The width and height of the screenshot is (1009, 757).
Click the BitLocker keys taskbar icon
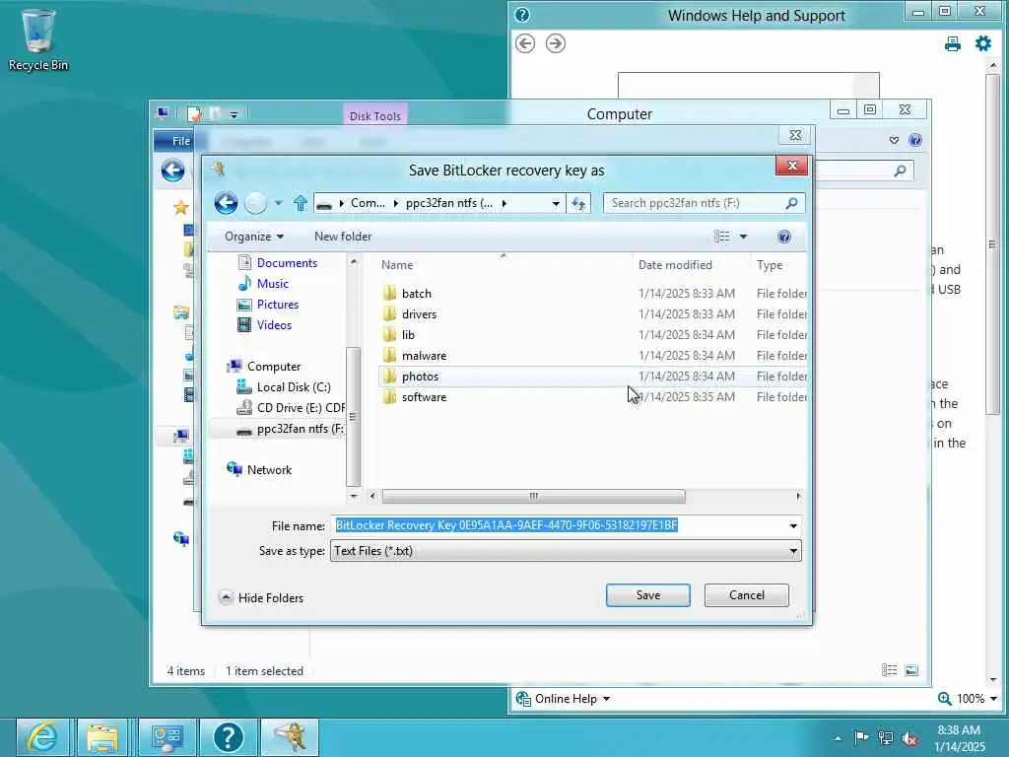(289, 737)
